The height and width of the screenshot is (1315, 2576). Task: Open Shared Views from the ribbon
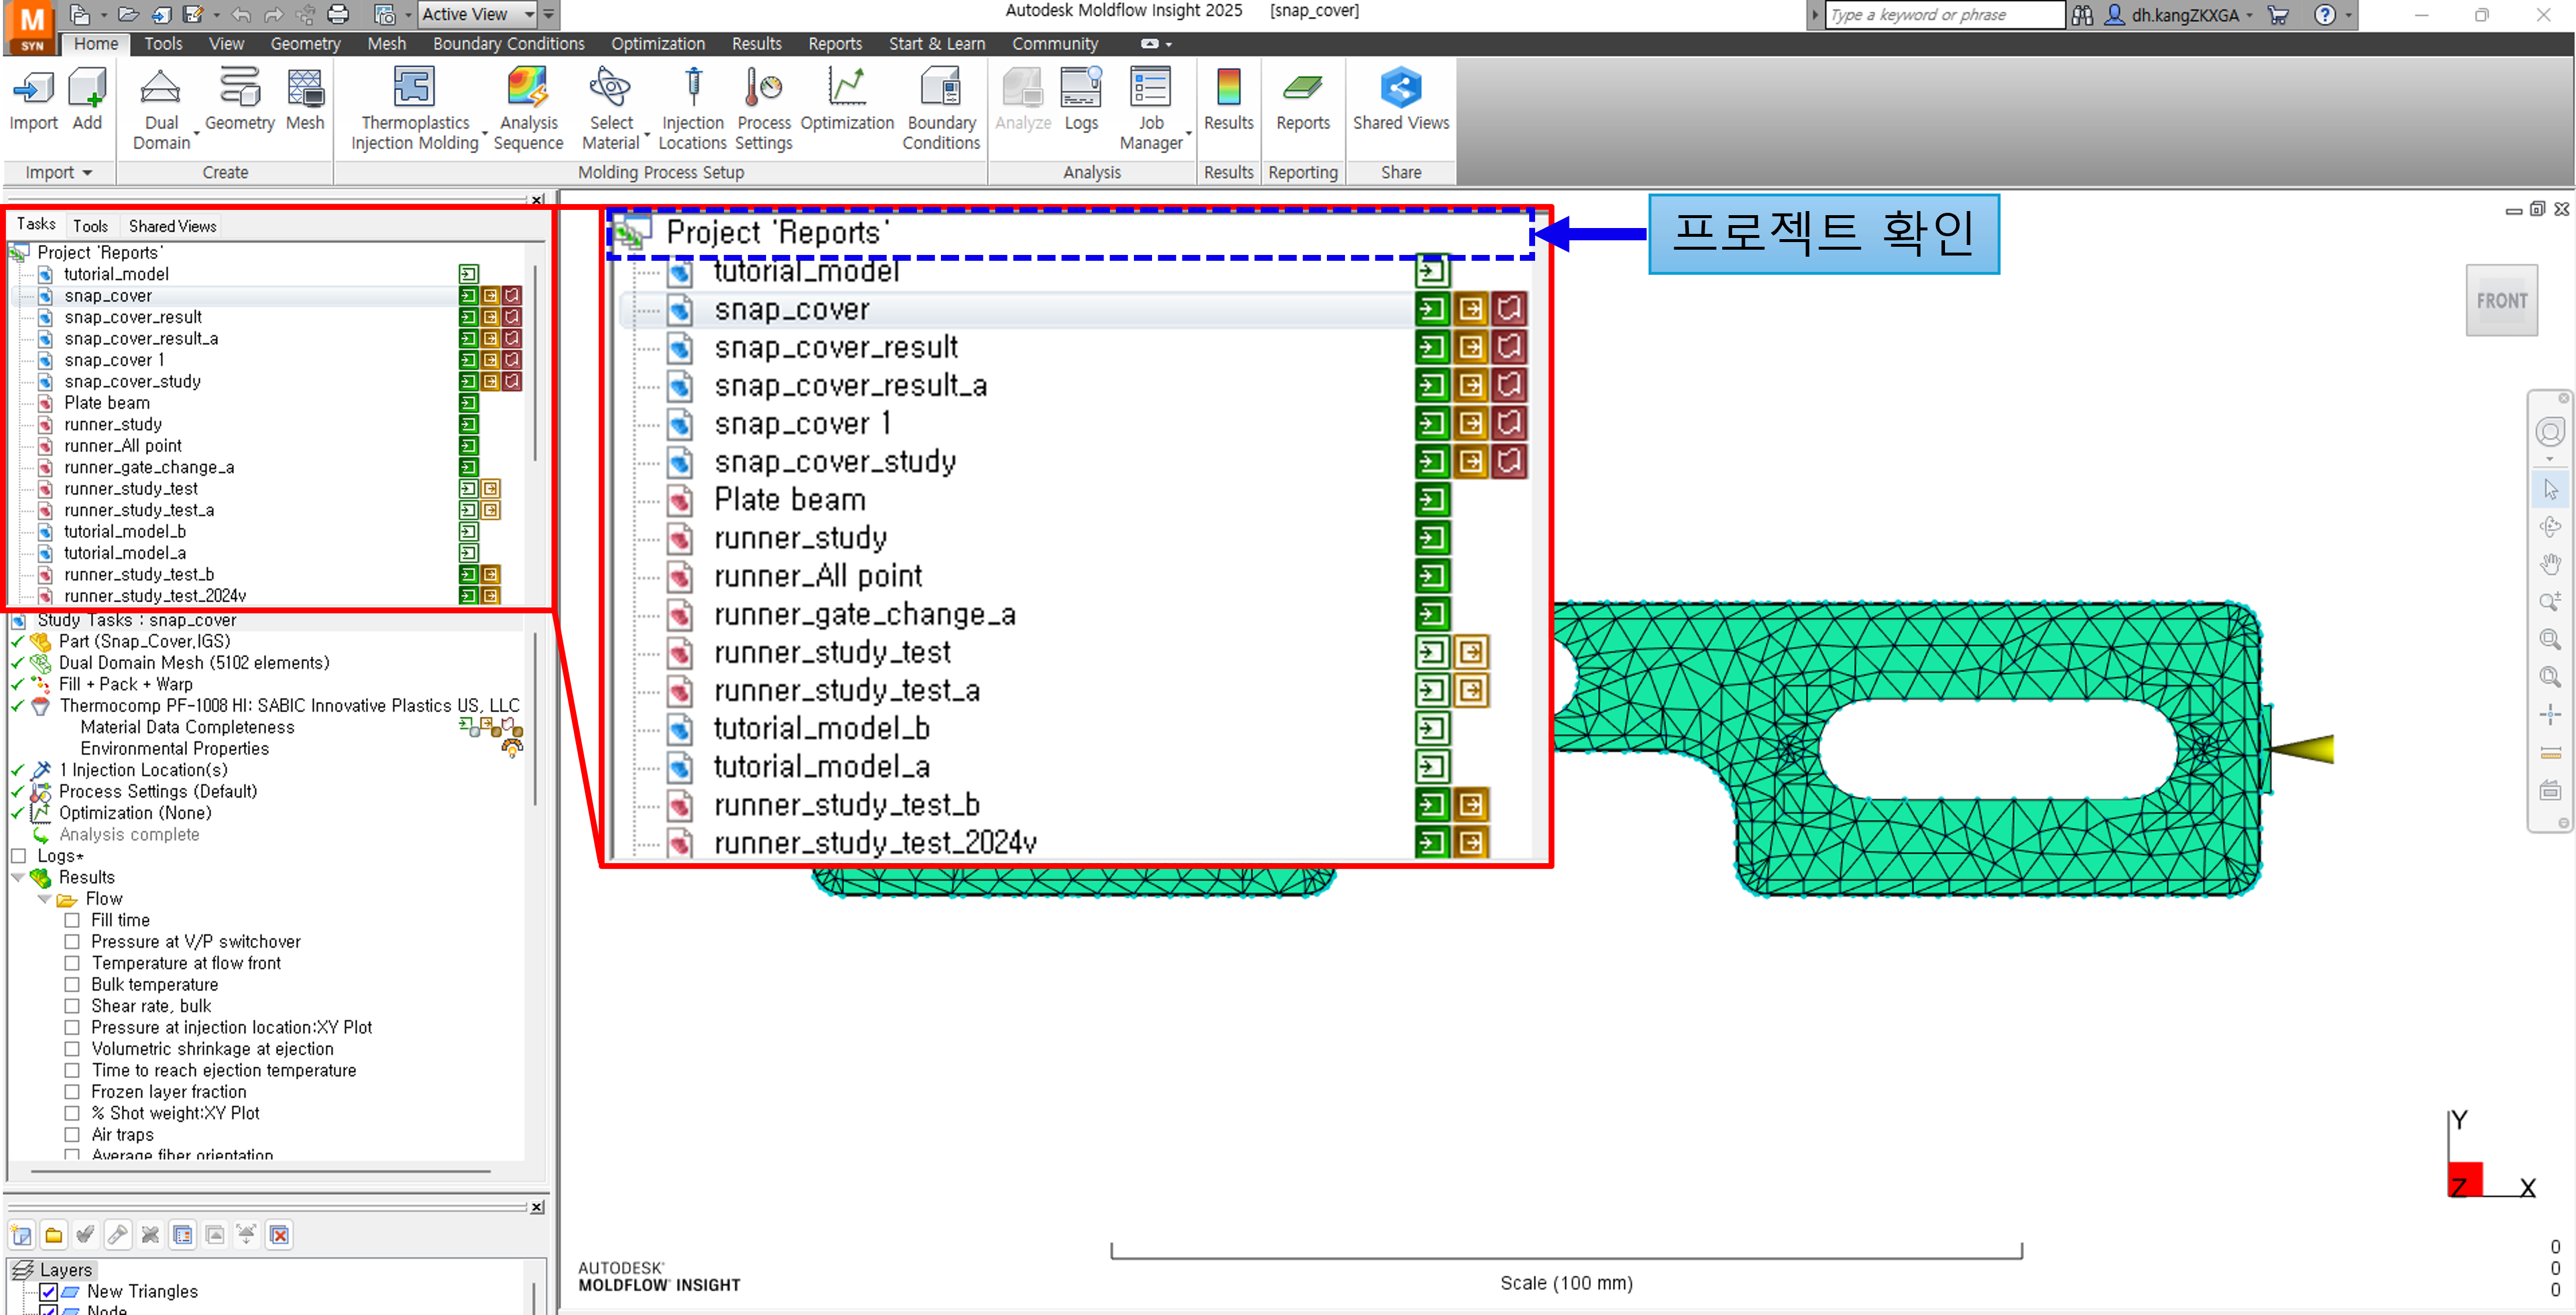[x=1401, y=99]
